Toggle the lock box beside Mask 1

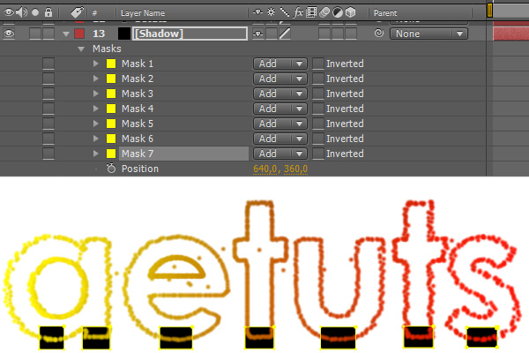tap(48, 64)
